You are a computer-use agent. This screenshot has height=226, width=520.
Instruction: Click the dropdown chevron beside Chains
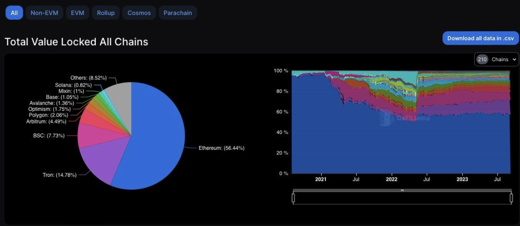(514, 60)
